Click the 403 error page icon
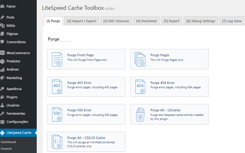Image resolution: width=245 pixels, height=153 pixels. click(x=57, y=87)
